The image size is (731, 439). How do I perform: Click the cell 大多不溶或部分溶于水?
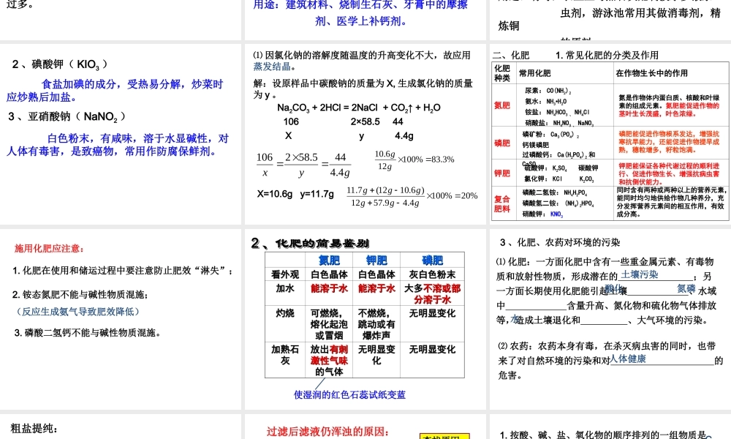pos(432,294)
